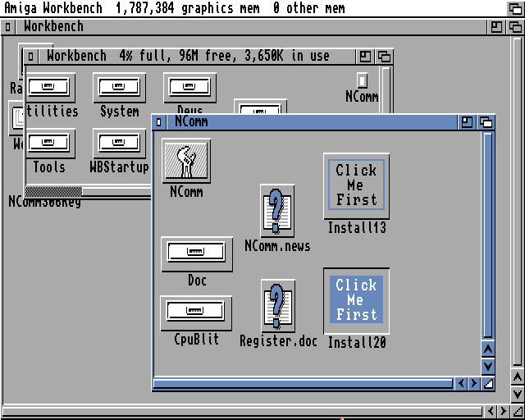The height and width of the screenshot is (420, 525).
Task: Open the NComm program icon with wrench
Action: [186, 161]
